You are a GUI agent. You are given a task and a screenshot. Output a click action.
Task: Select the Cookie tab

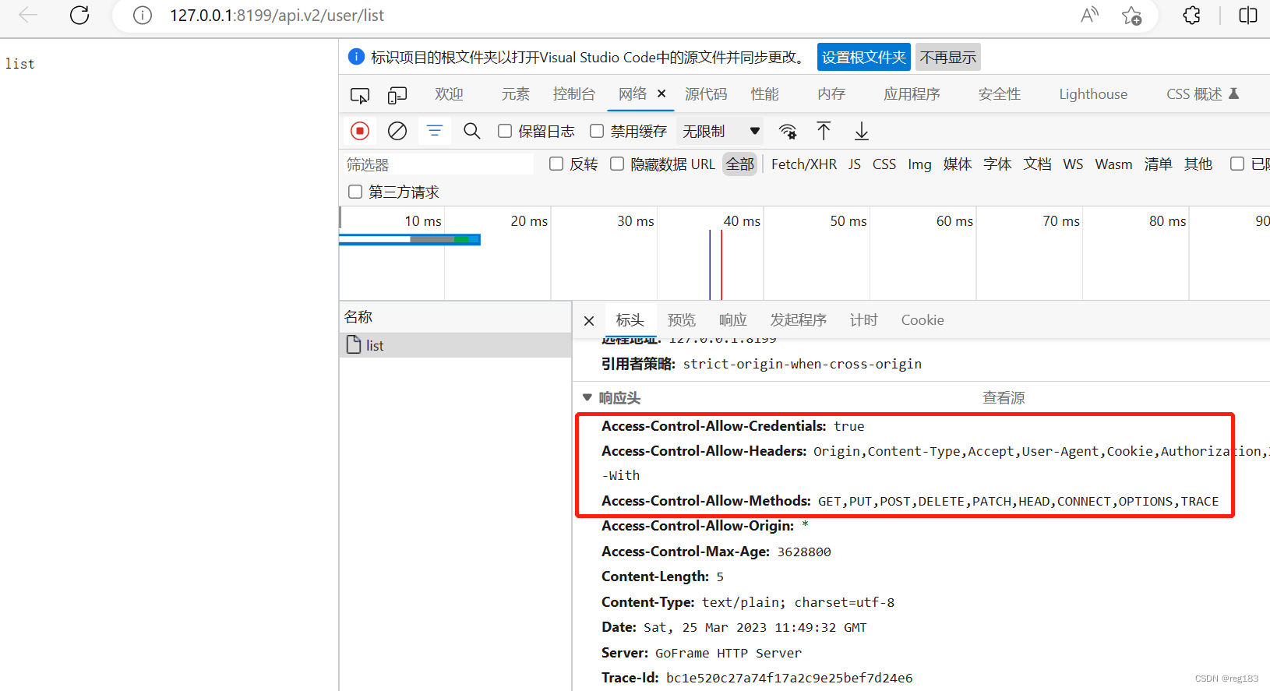click(x=923, y=320)
